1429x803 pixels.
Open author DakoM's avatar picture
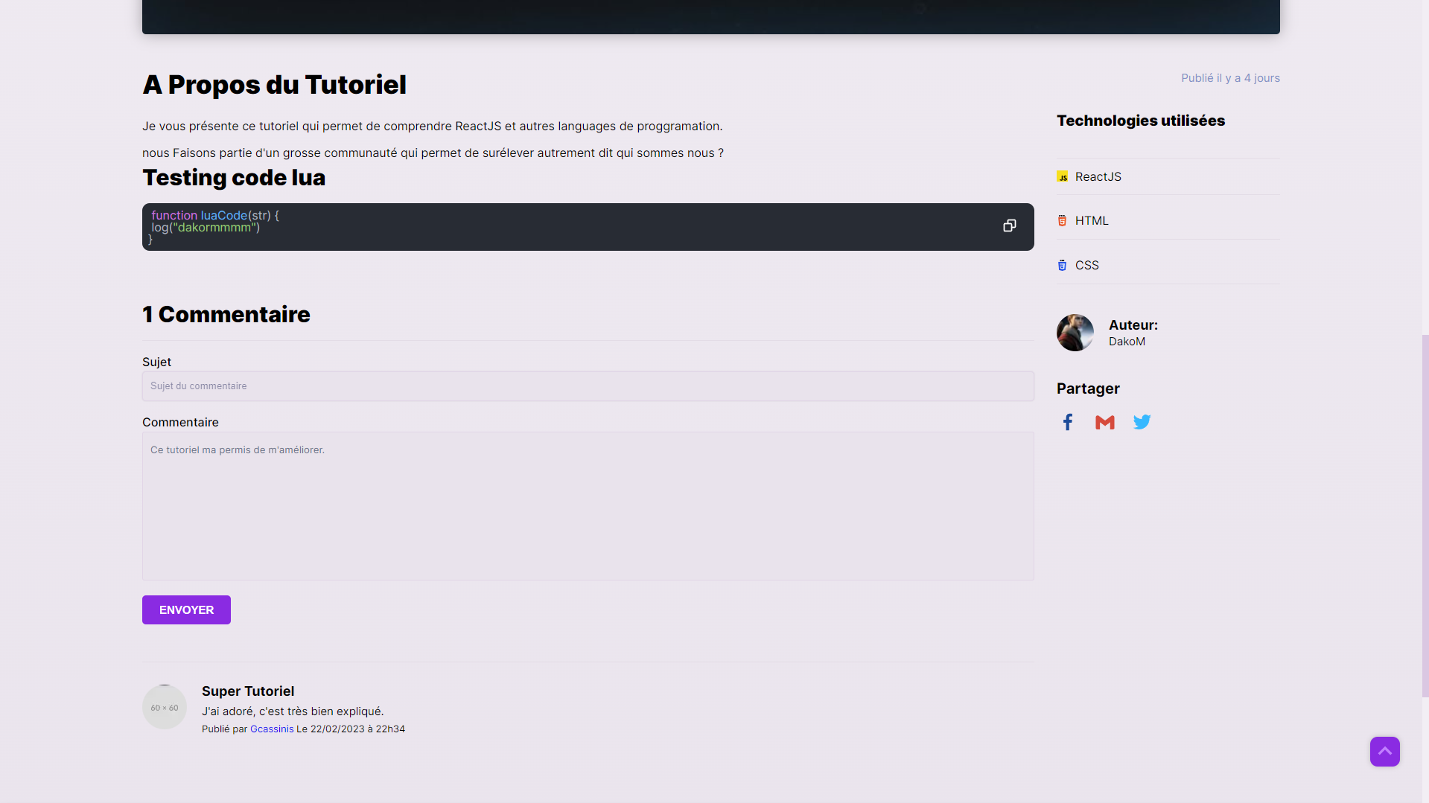click(x=1075, y=333)
